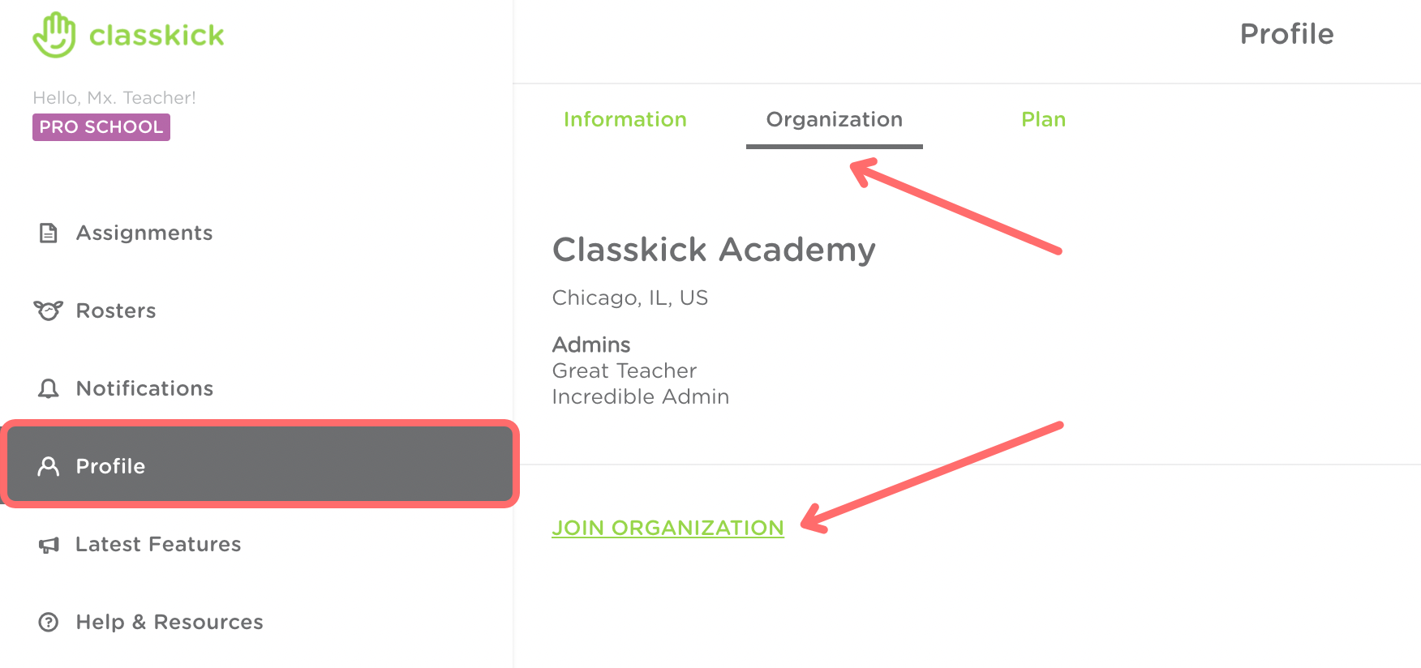Select Rosters in the navigation menu

coord(115,310)
